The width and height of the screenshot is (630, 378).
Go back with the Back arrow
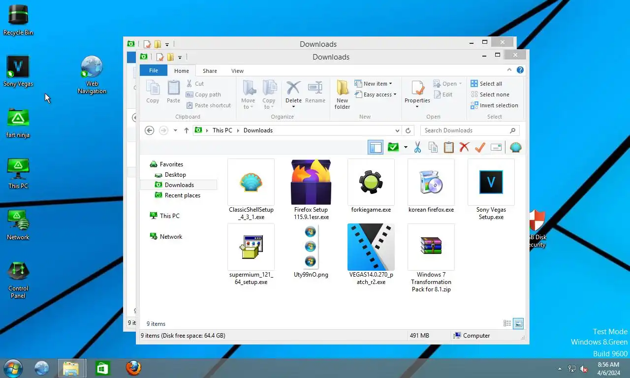(150, 130)
